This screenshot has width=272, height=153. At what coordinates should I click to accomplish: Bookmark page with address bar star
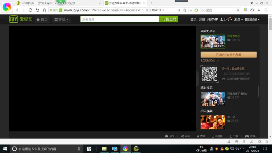tap(184, 10)
